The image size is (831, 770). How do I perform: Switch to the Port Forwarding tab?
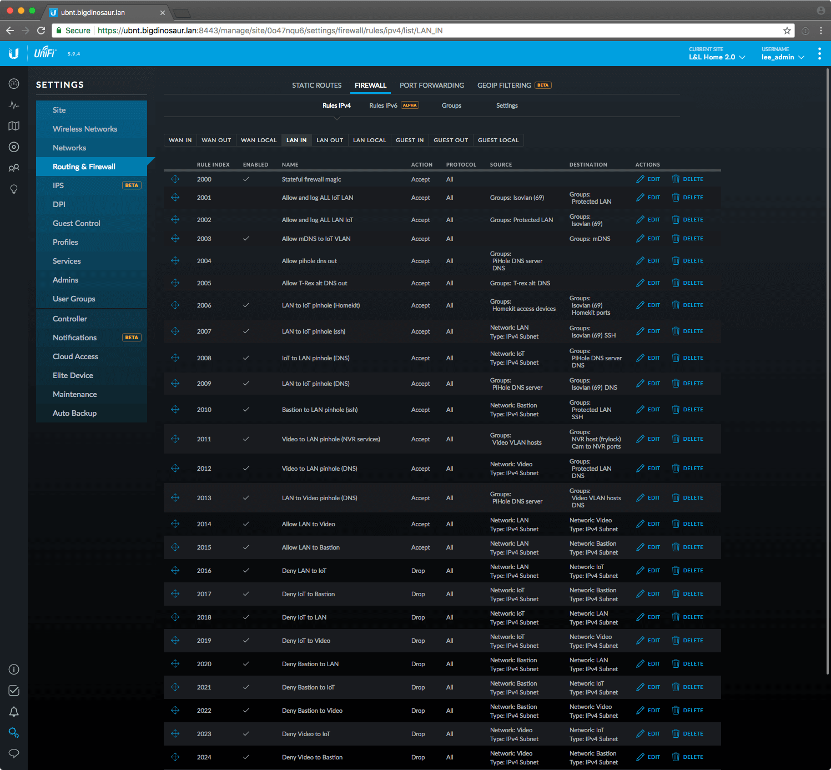tap(431, 85)
